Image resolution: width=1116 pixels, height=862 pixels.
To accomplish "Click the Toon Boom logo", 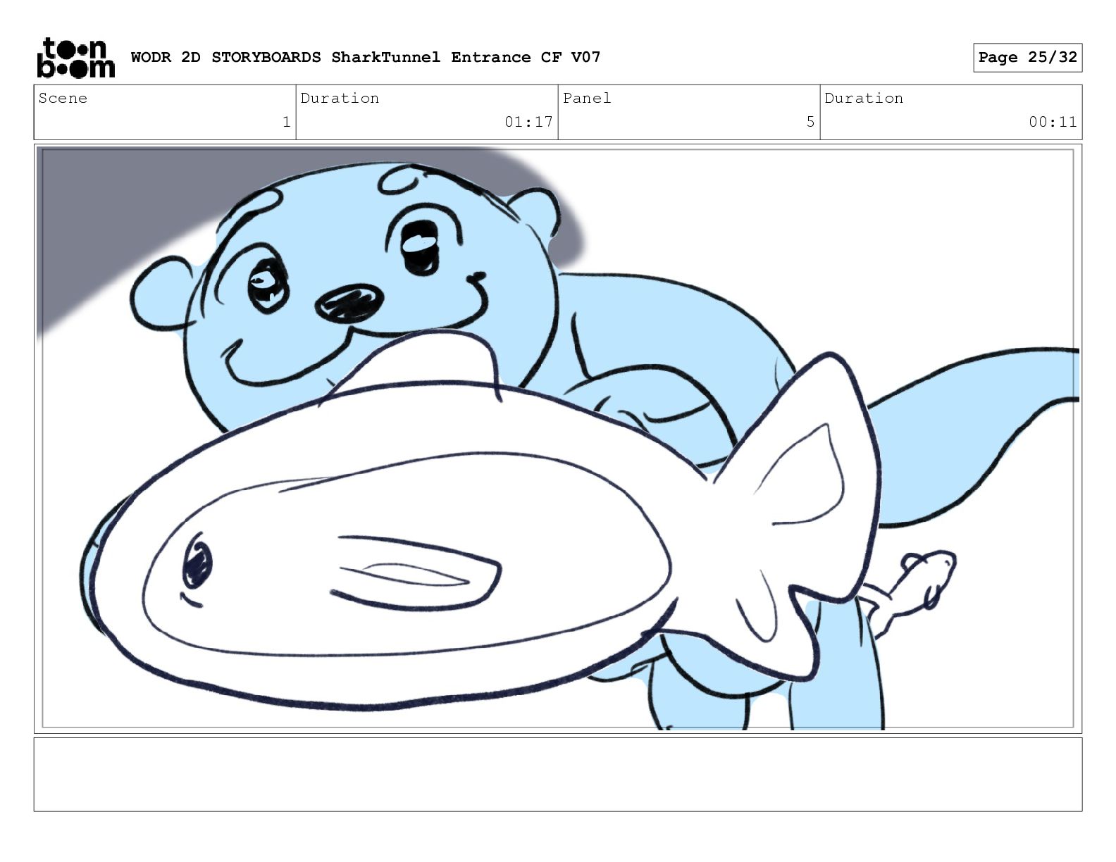I will tap(75, 57).
